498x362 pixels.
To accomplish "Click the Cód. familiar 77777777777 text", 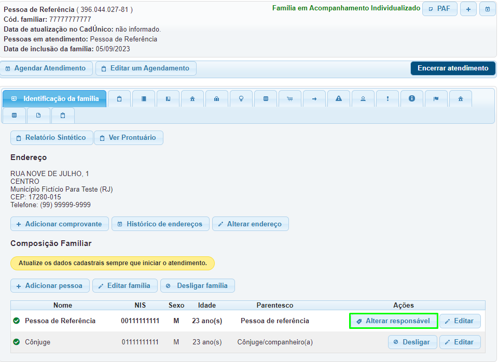I will 47,19.
